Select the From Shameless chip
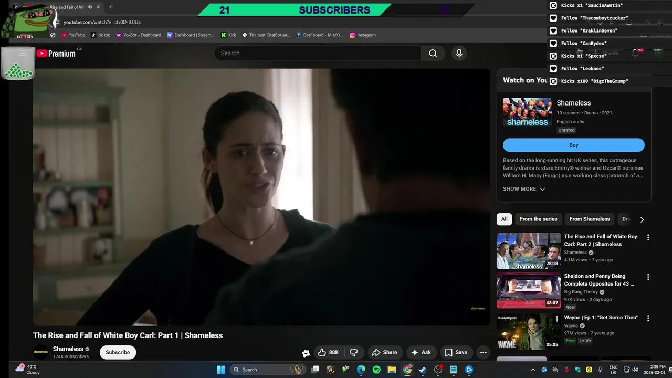 pyautogui.click(x=590, y=219)
